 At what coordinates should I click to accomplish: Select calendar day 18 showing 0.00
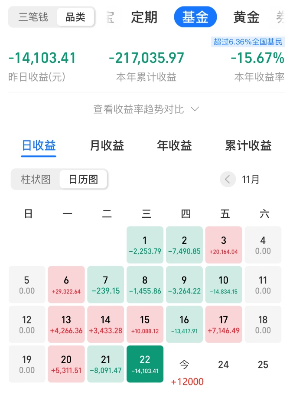263,324
